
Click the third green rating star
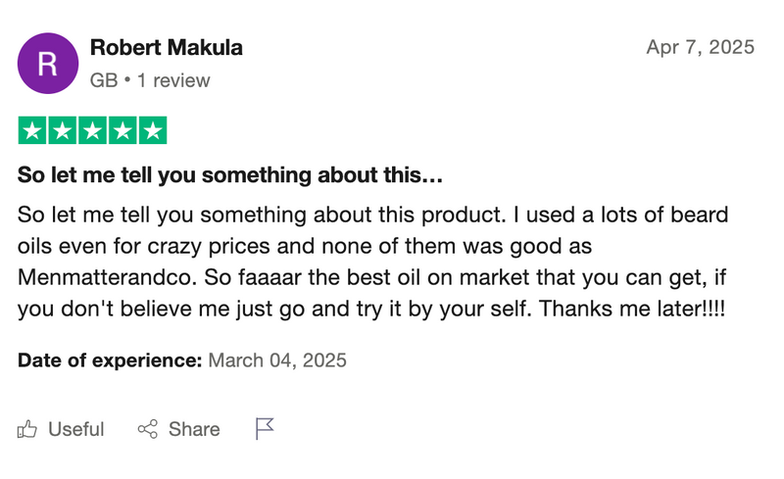click(93, 130)
